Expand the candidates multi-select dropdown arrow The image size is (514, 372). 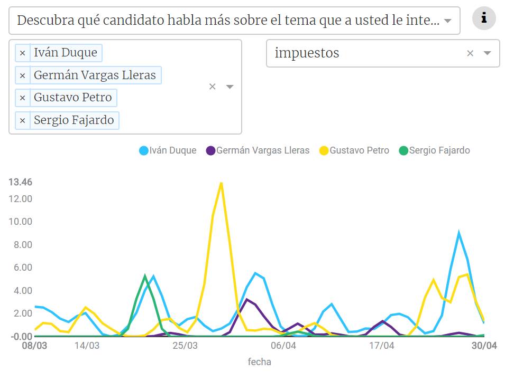(x=230, y=87)
